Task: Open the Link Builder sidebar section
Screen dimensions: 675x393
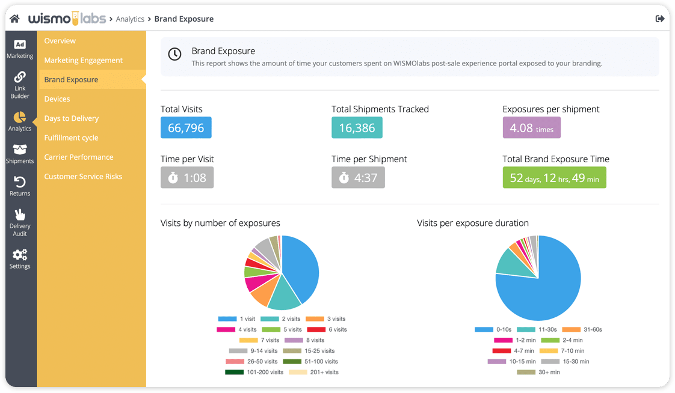Action: pyautogui.click(x=20, y=85)
